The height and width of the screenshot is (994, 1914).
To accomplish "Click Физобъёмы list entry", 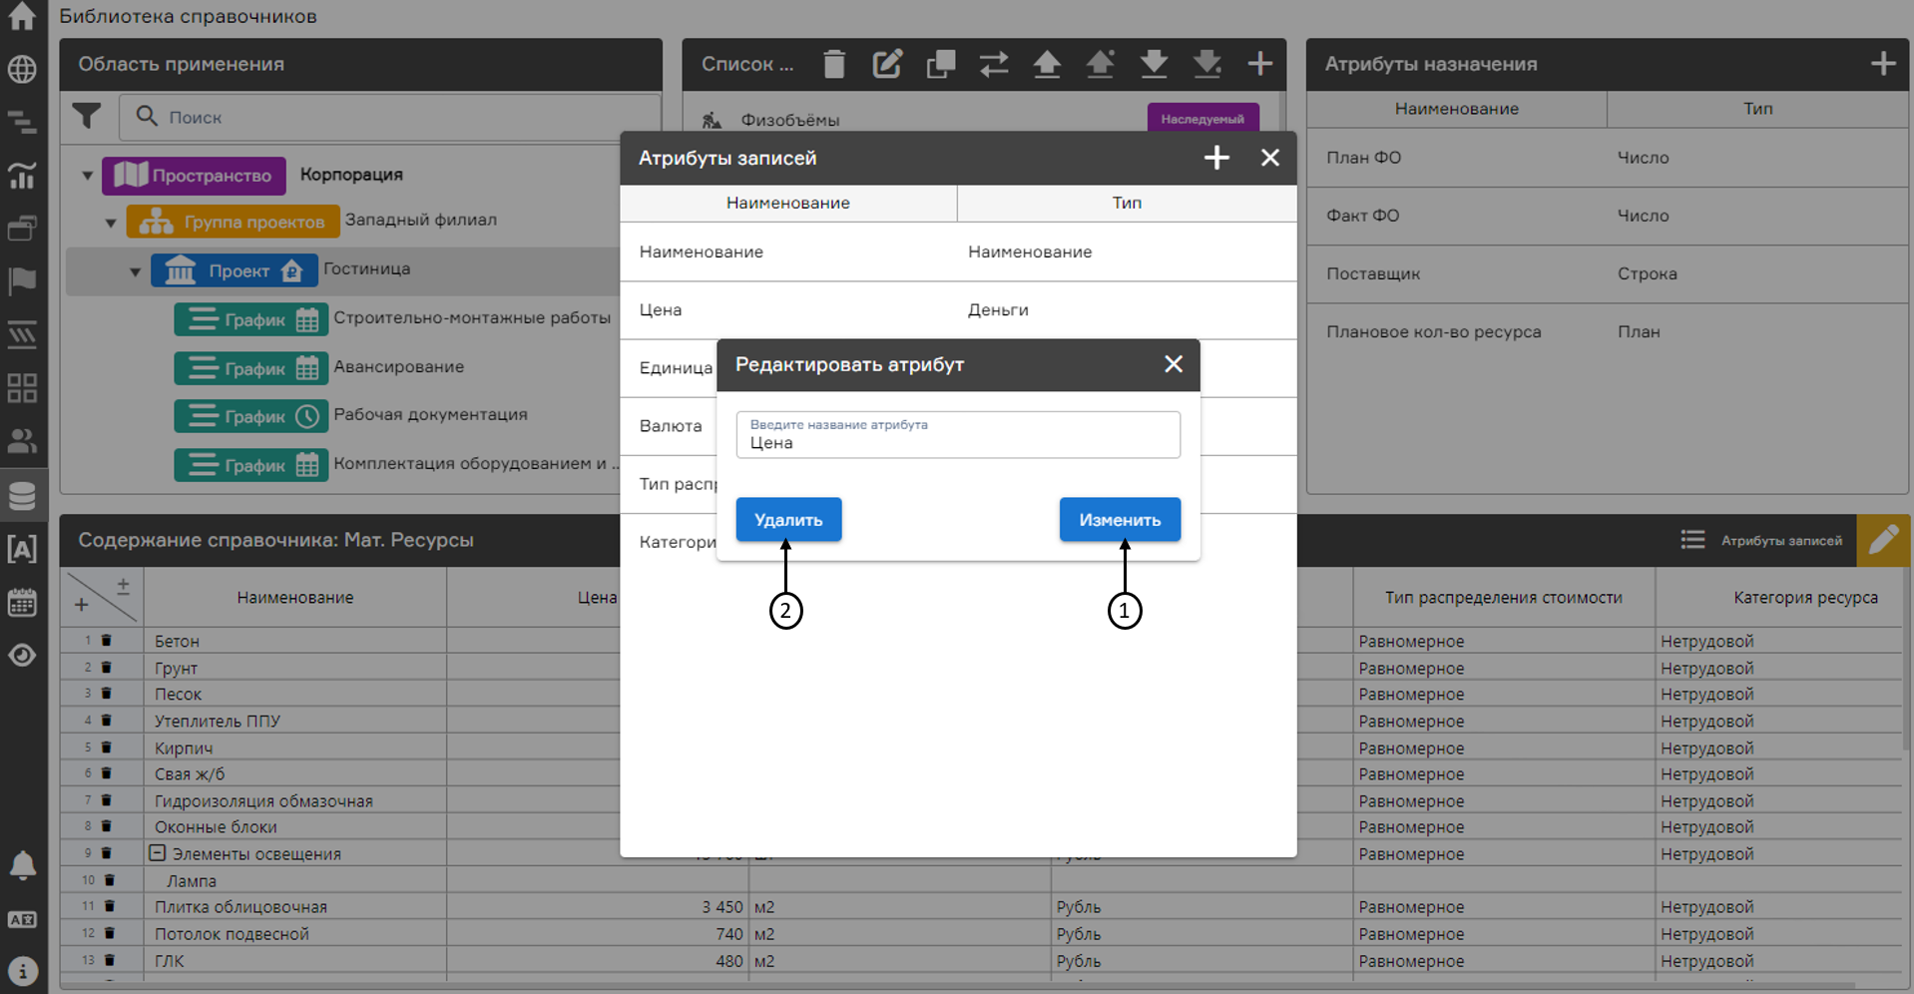I will 789,120.
